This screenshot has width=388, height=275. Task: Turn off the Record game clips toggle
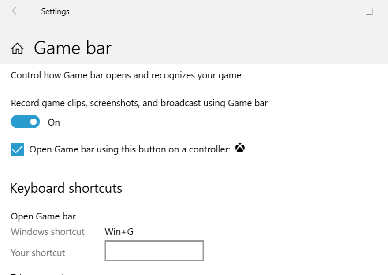click(25, 122)
